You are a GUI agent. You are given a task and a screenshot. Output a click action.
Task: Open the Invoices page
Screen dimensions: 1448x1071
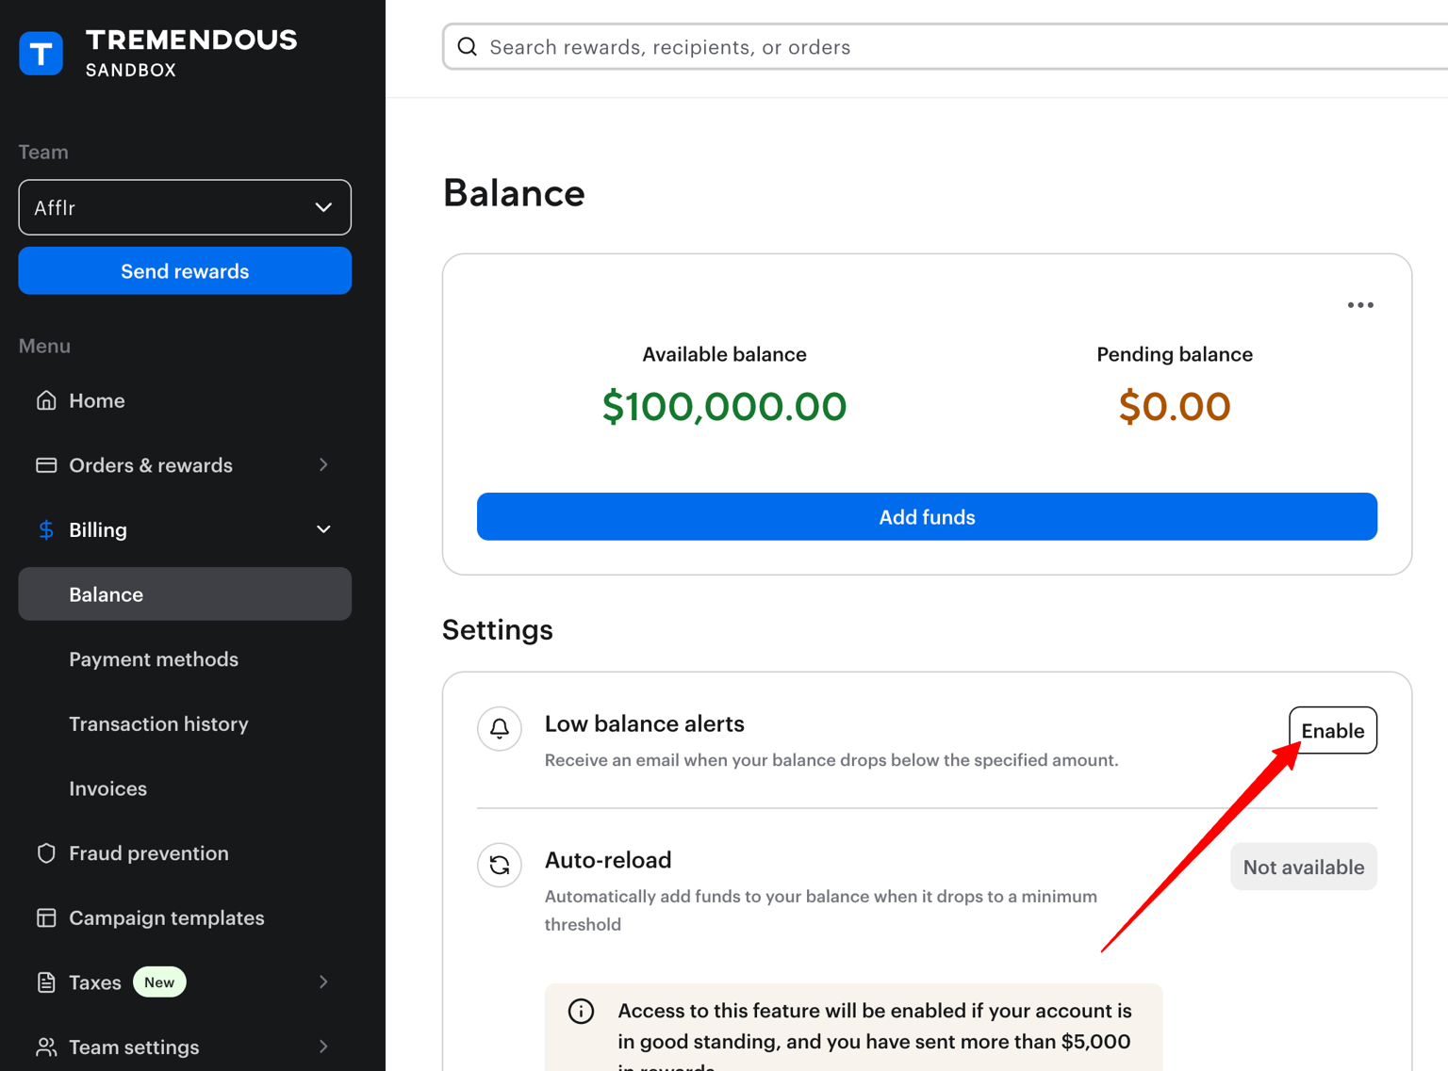[108, 788]
